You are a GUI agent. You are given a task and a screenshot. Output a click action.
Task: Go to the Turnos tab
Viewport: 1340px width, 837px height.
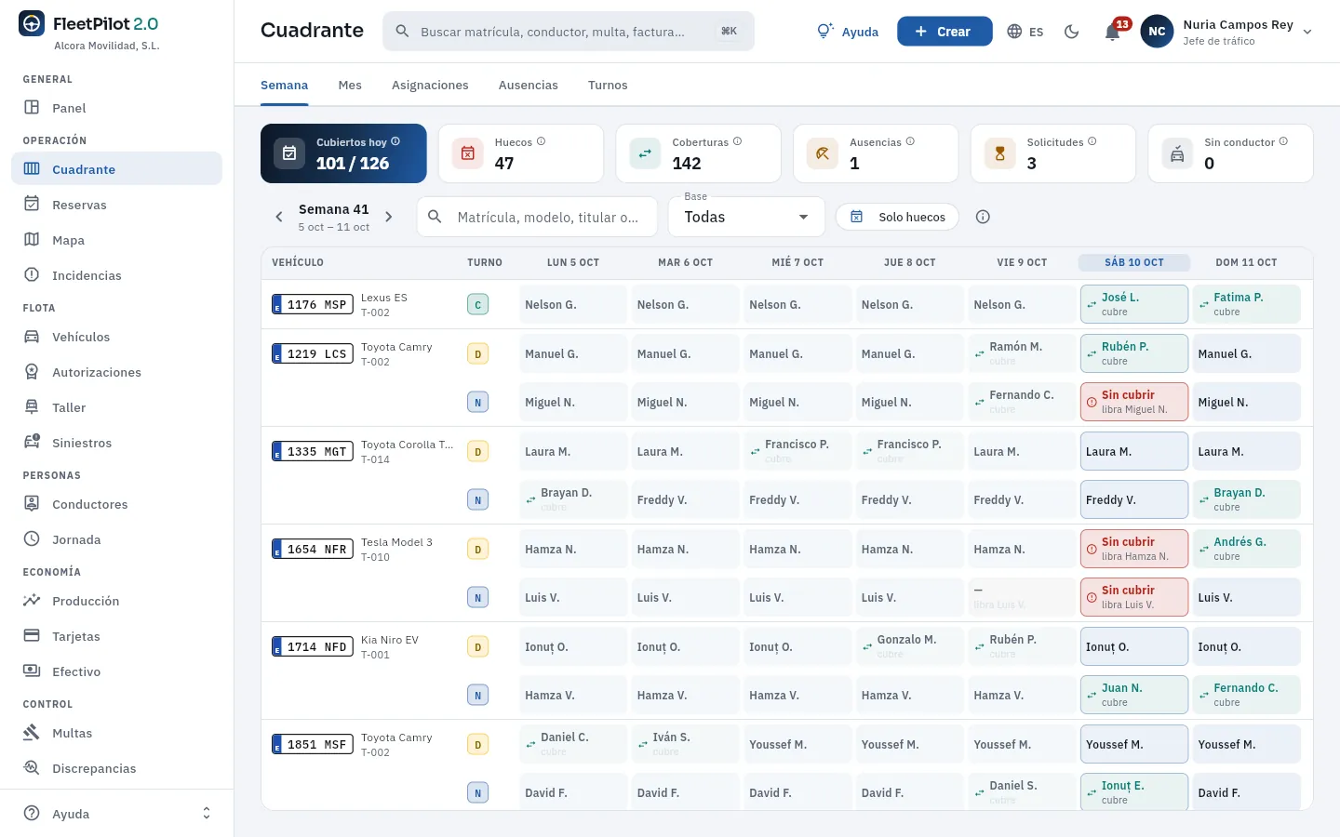(x=608, y=85)
